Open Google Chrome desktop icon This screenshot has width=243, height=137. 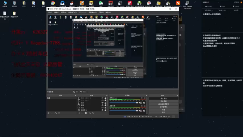(53, 4)
